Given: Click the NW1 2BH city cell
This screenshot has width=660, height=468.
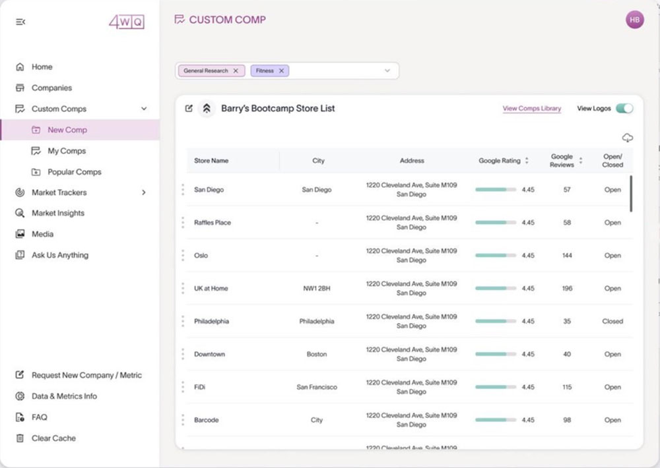Looking at the screenshot, I should [x=317, y=289].
